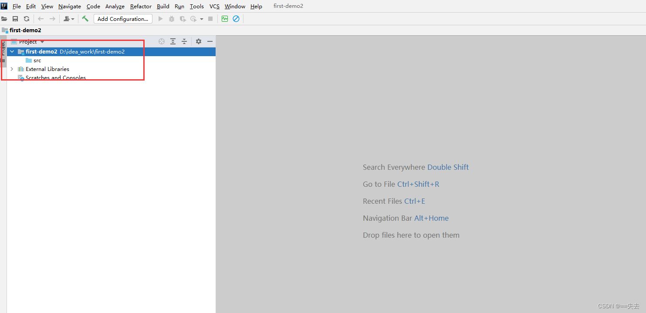Open the View menu
This screenshot has width=646, height=313.
(47, 6)
